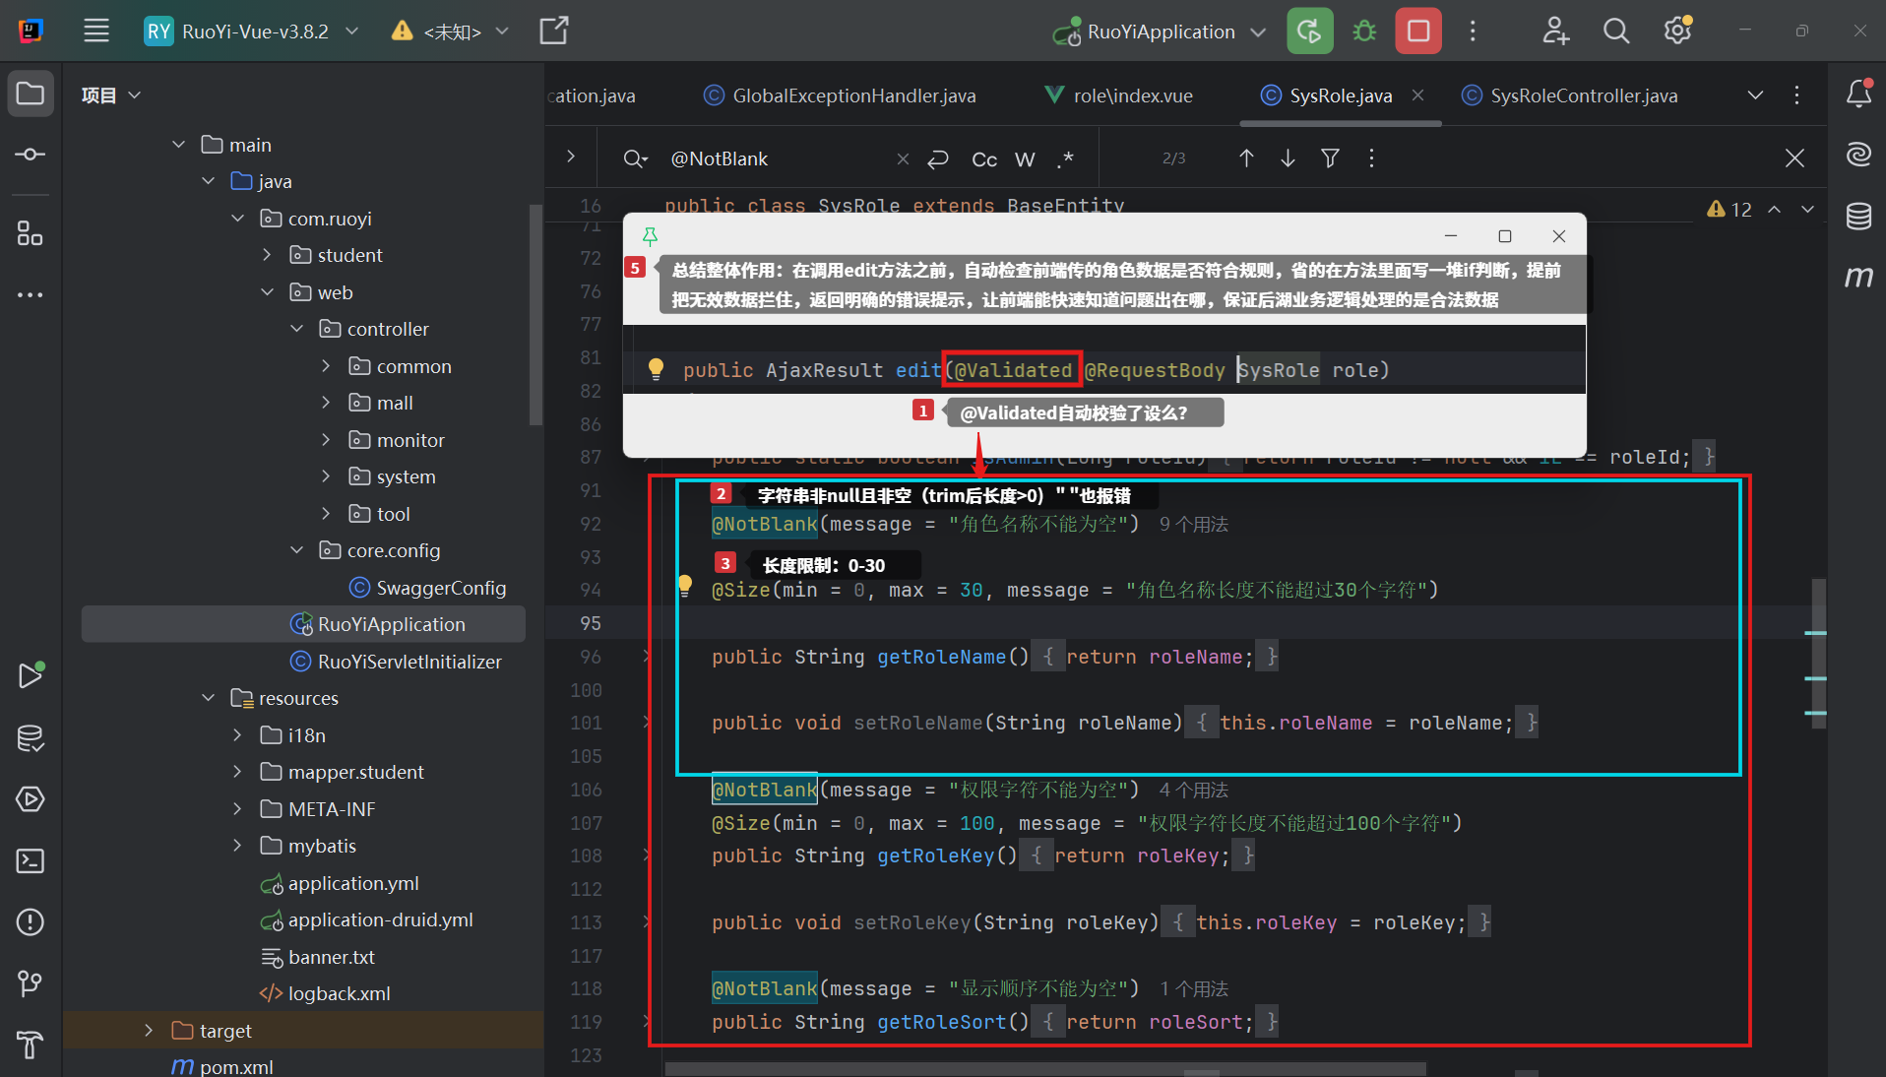The image size is (1886, 1077).
Task: Open the Commit tool window
Action: [x=31, y=155]
